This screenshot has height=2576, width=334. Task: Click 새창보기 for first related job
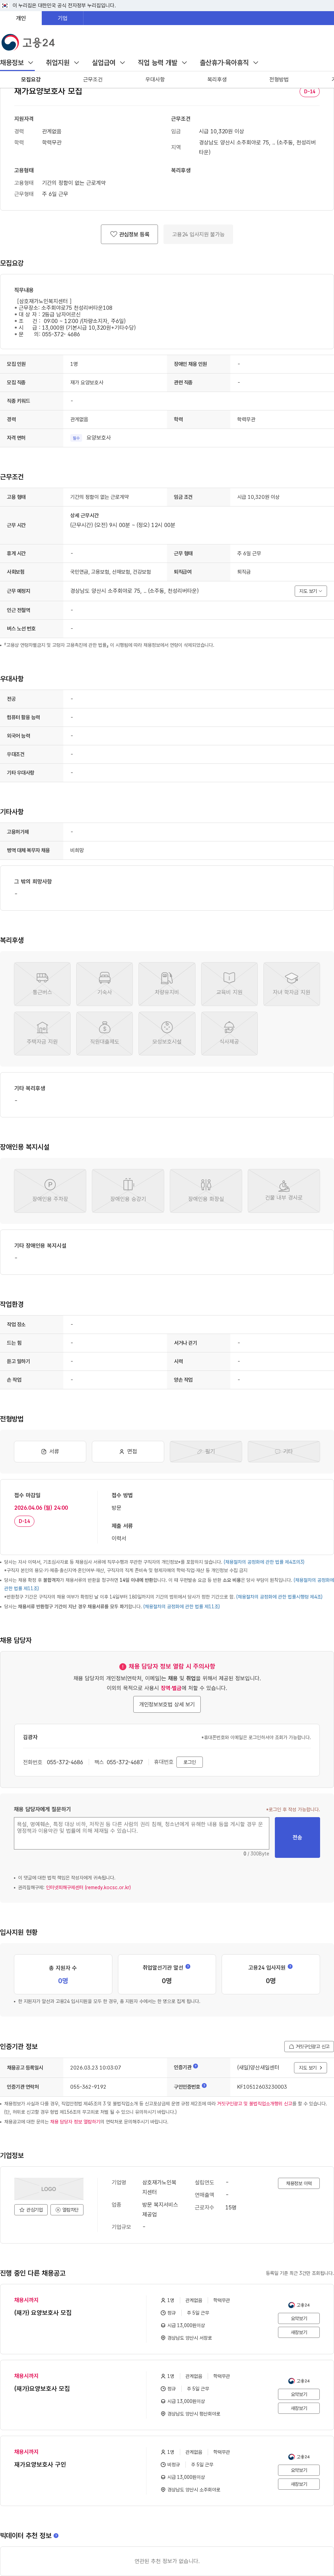299,2332
